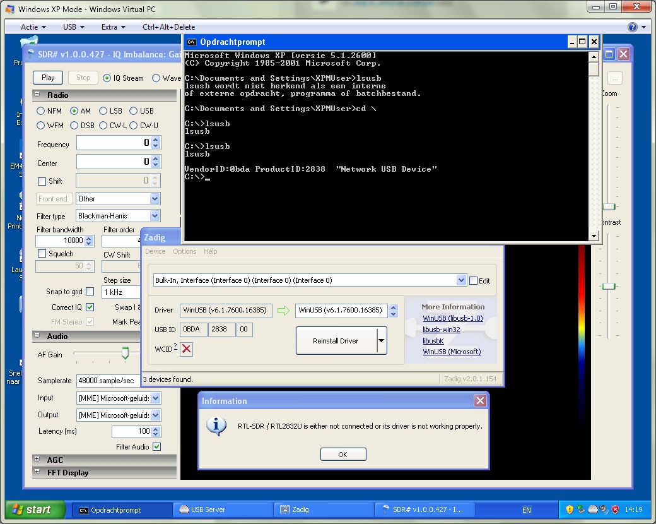
Task: Collapse the Radio section
Action: point(37,94)
